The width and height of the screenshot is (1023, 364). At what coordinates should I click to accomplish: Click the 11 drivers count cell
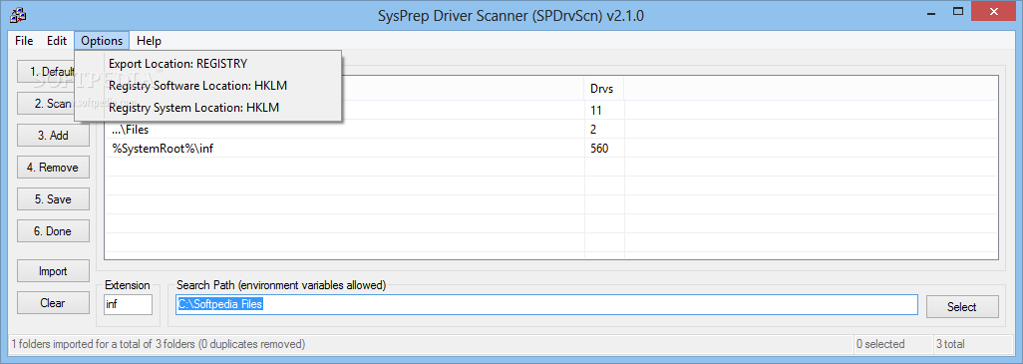(604, 111)
